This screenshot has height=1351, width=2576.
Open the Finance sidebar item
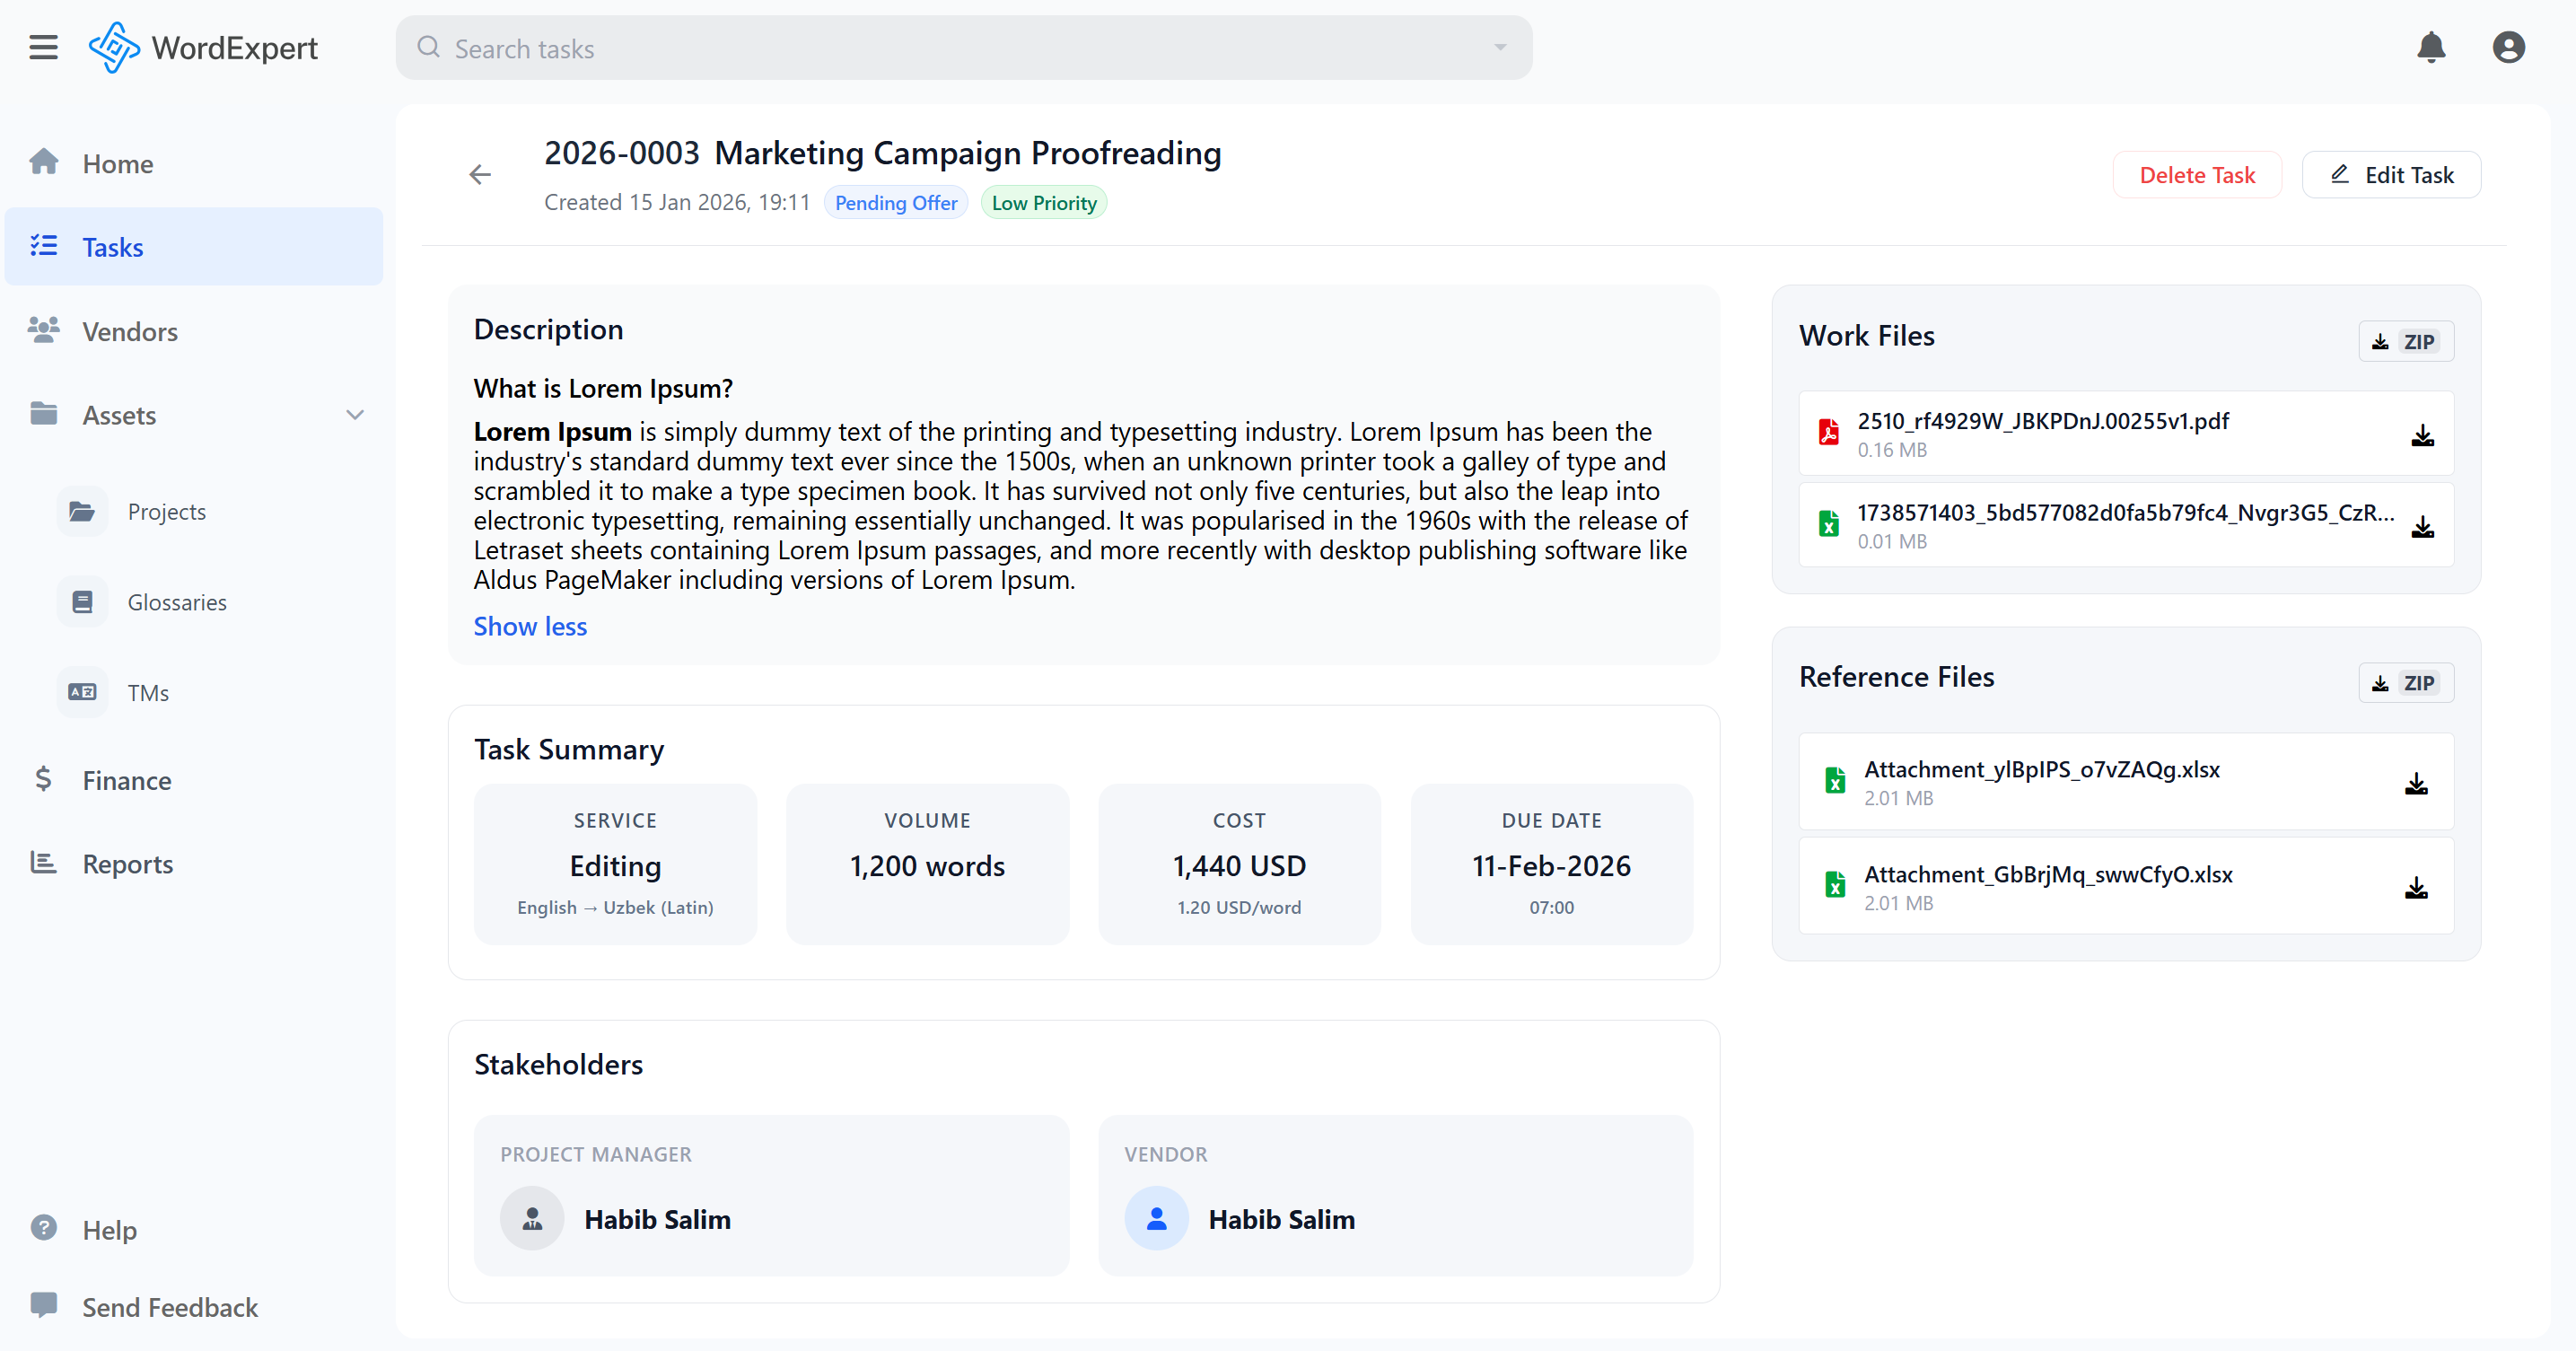pos(126,780)
